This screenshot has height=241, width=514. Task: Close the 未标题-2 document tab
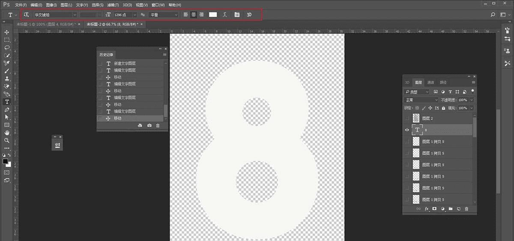point(140,24)
